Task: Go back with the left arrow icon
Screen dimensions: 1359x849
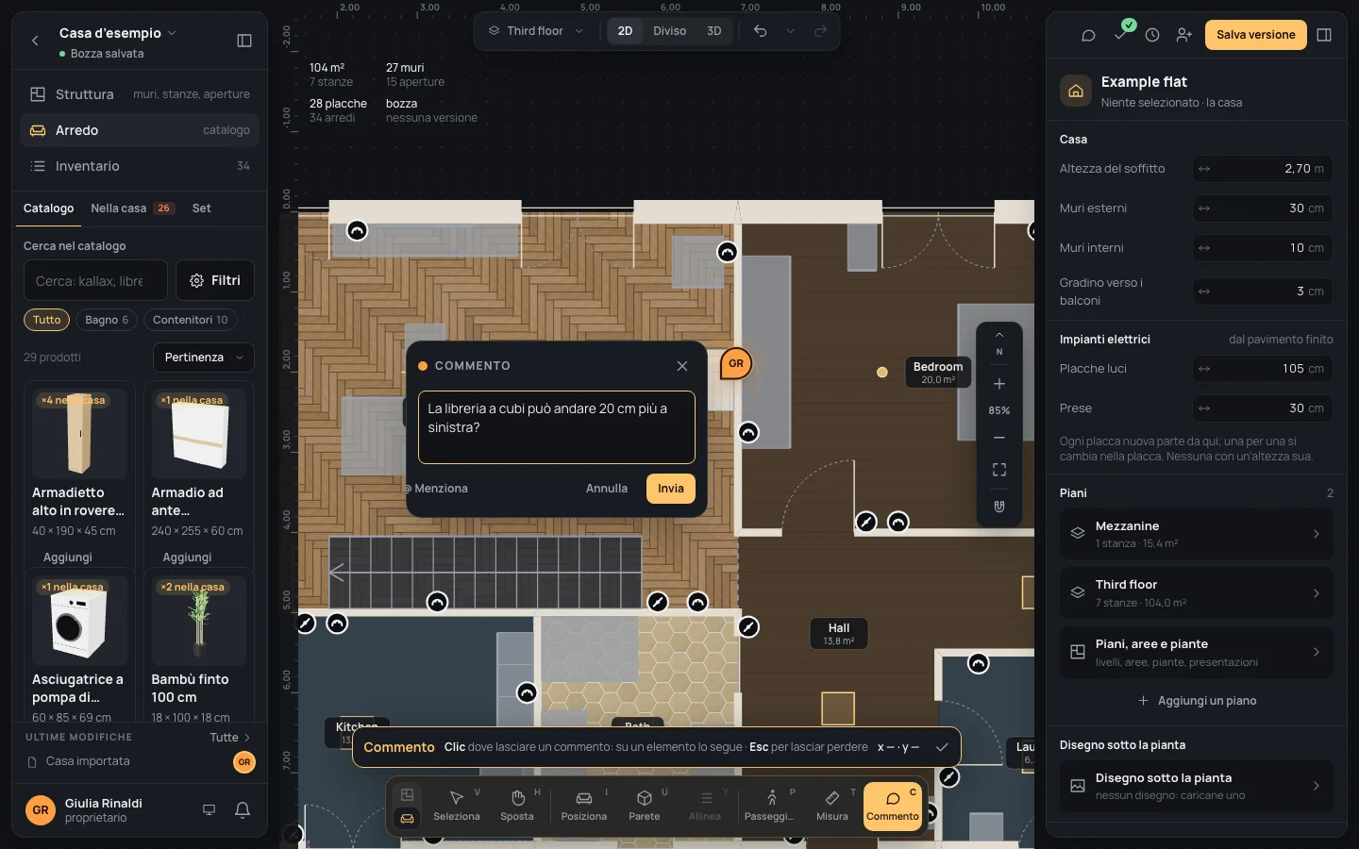Action: pyautogui.click(x=35, y=41)
